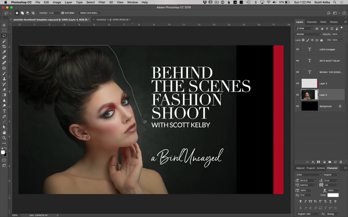The width and height of the screenshot is (348, 217).
Task: Click the Feather value field
Action: pyautogui.click(x=54, y=13)
